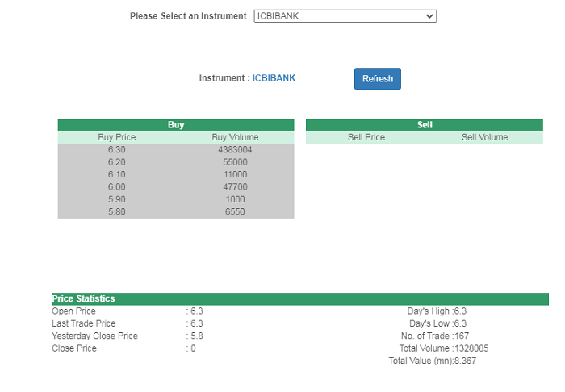
Task: Select the 6.20 buy price entry
Action: (x=117, y=162)
